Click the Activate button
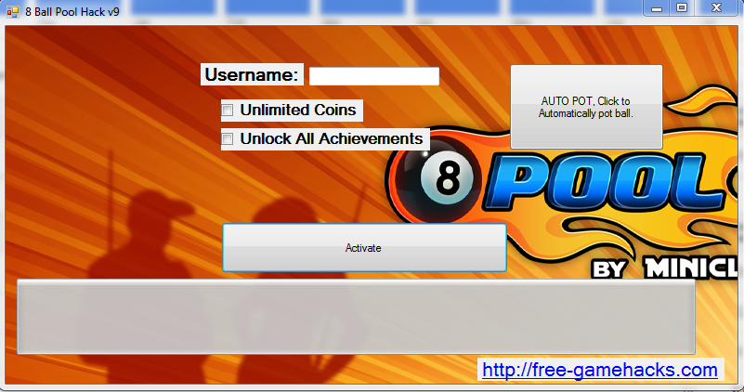Screen dimensions: 744x392 364,248
